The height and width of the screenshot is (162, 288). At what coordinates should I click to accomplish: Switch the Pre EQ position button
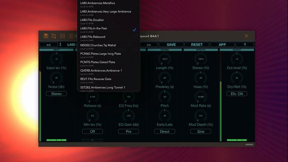coord(129,131)
